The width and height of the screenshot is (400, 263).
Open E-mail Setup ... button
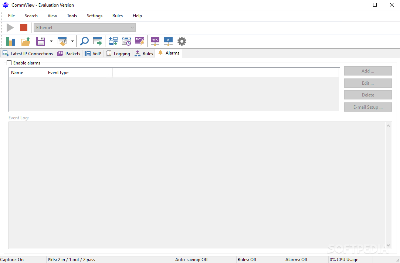(368, 107)
